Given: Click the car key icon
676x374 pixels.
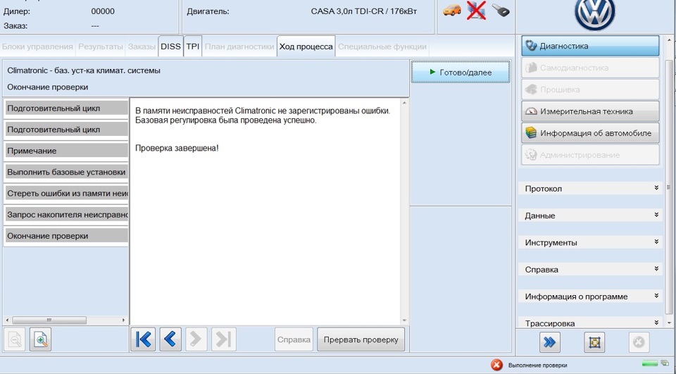Looking at the screenshot, I should [501, 11].
